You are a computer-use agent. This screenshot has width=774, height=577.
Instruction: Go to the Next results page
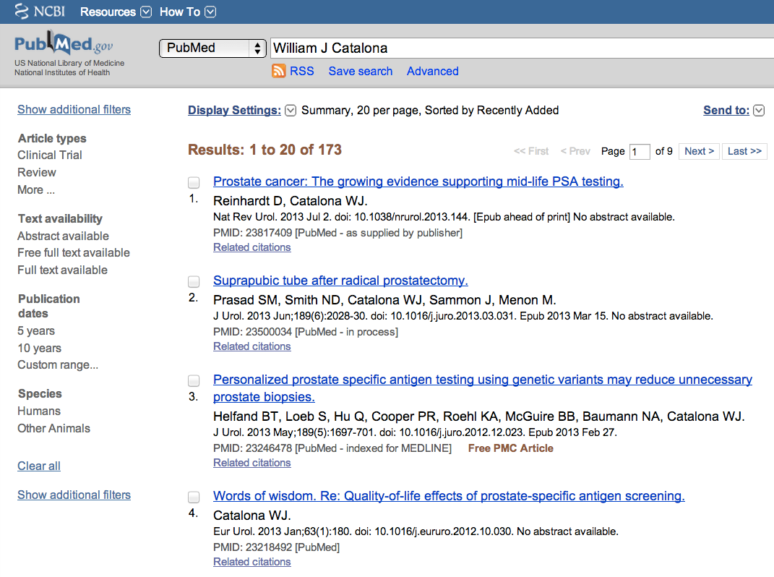(x=699, y=151)
